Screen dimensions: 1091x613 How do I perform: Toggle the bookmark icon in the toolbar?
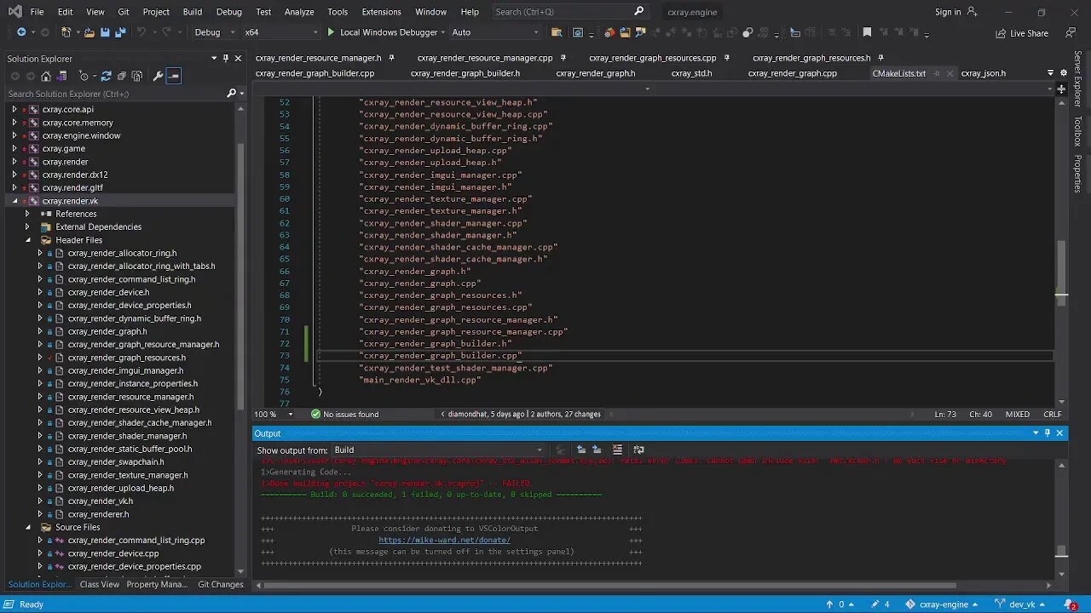[867, 32]
